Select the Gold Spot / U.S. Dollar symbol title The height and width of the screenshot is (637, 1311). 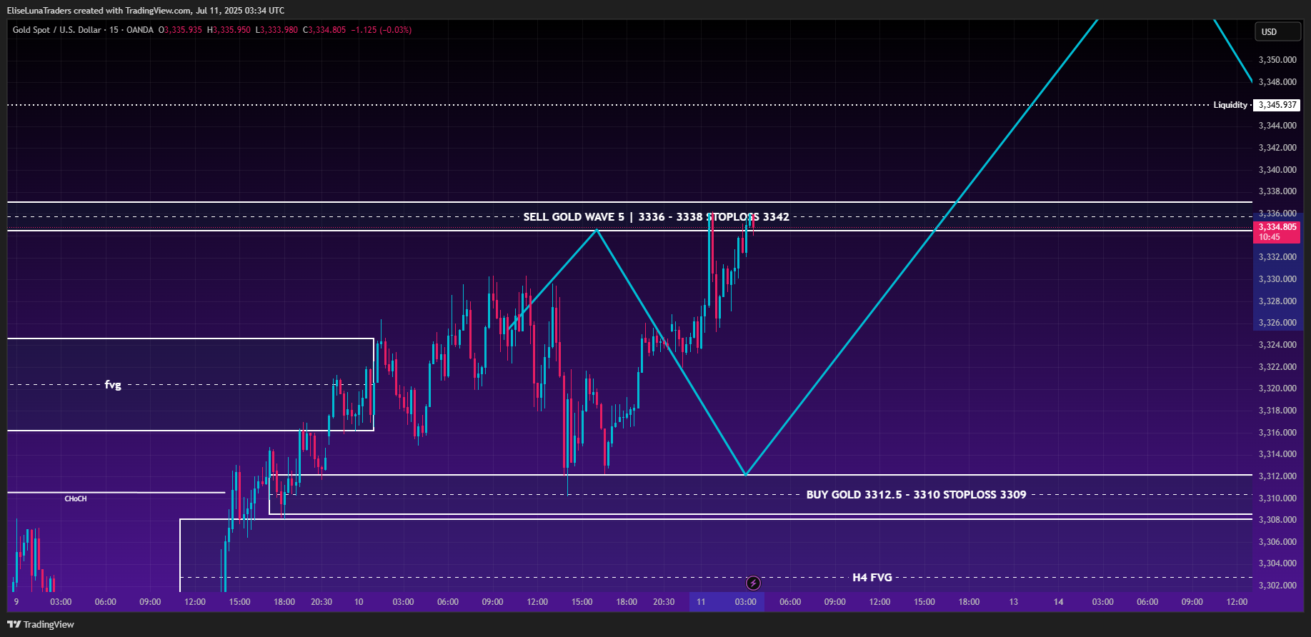pos(56,30)
